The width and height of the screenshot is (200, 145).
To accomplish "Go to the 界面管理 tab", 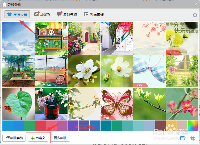I will click(94, 14).
